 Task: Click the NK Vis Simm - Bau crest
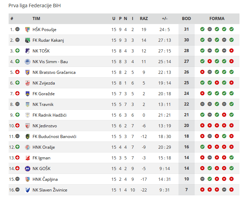pyautogui.click(x=28, y=62)
